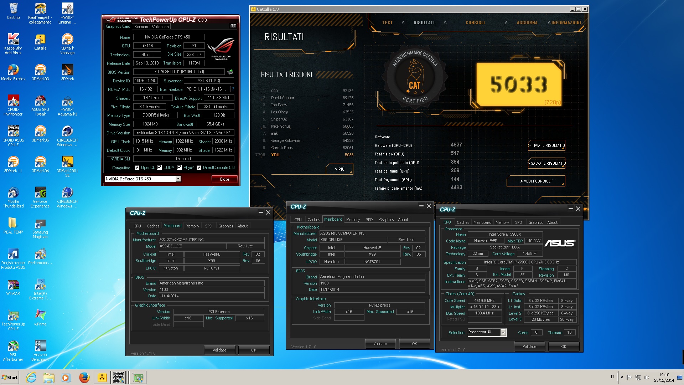Viewport: 684px width, 385px height.
Task: Click GPU-Z Bus Interface question mark
Action: point(233,89)
